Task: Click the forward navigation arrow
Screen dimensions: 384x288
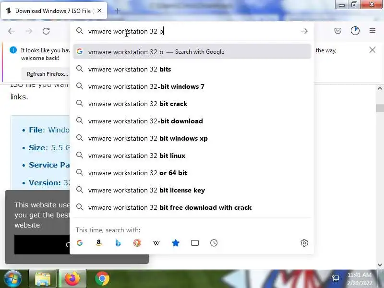Action: [x=29, y=31]
